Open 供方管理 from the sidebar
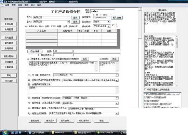The height and width of the screenshot is (135, 188). tap(9, 38)
